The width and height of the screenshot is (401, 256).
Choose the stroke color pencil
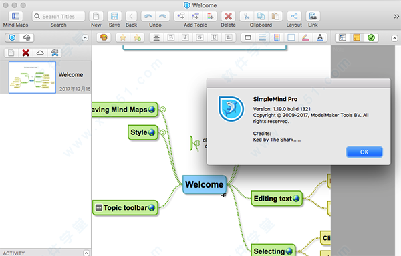point(305,38)
